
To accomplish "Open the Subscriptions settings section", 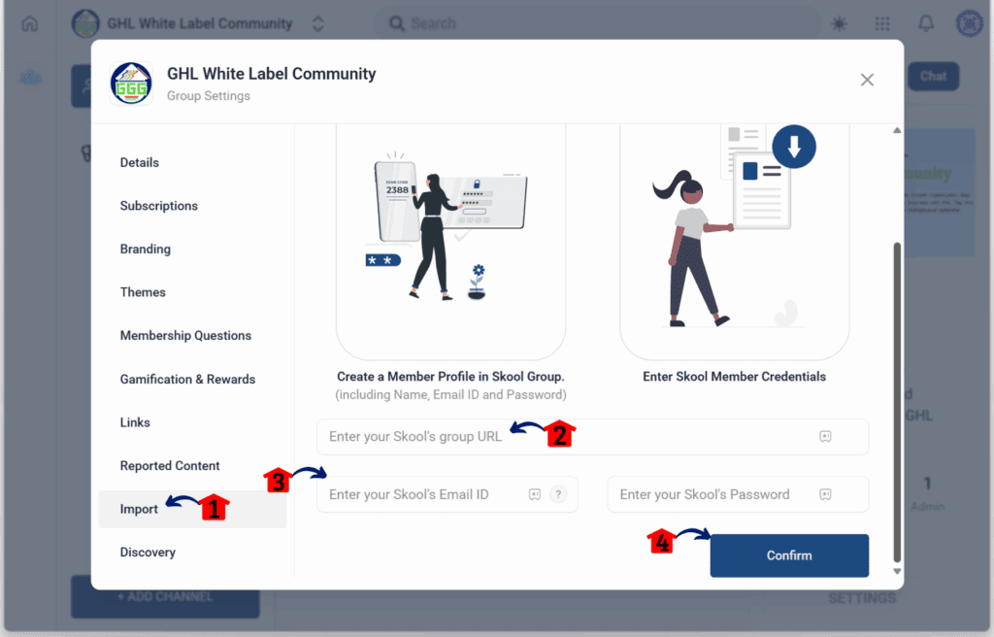I will click(x=158, y=206).
